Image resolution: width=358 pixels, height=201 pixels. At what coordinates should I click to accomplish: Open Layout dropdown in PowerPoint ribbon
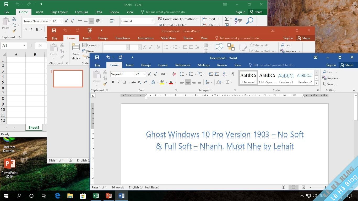point(91,45)
